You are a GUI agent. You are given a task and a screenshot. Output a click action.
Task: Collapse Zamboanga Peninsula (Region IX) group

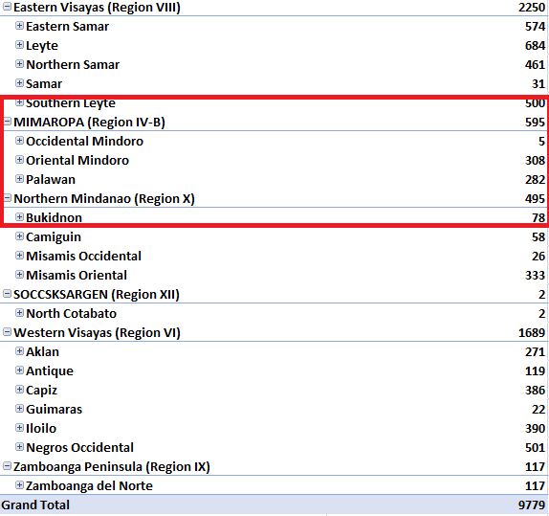click(7, 466)
